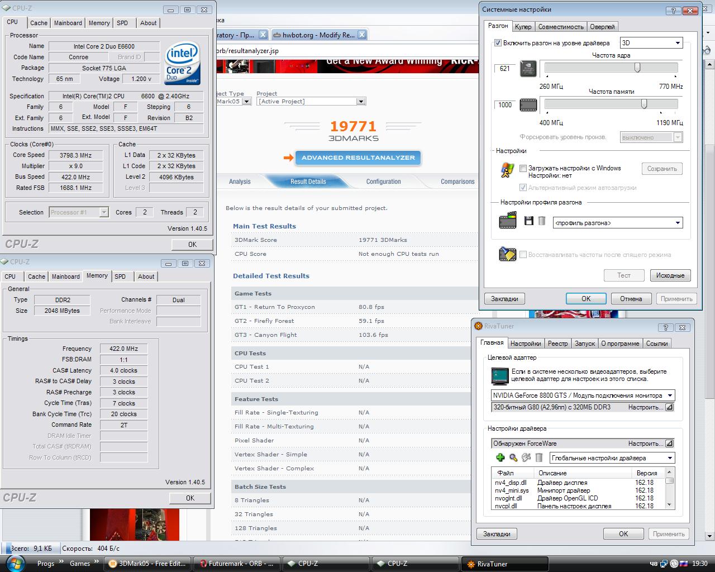Open the overclocking profile dropdown

click(x=618, y=223)
